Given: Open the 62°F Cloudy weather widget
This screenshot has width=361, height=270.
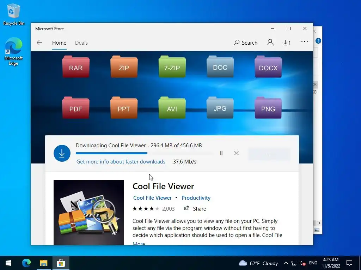Looking at the screenshot, I should (258, 263).
